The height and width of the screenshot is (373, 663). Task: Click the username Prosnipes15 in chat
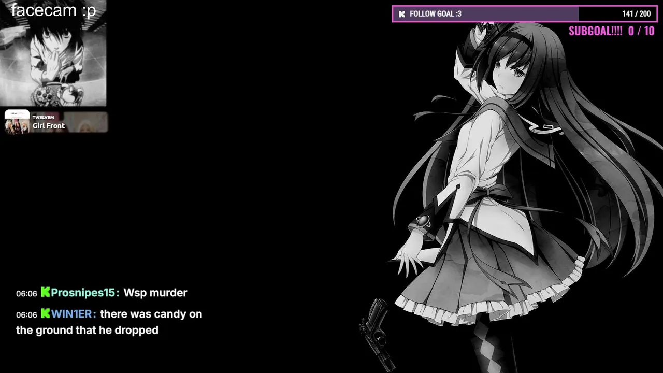click(83, 293)
